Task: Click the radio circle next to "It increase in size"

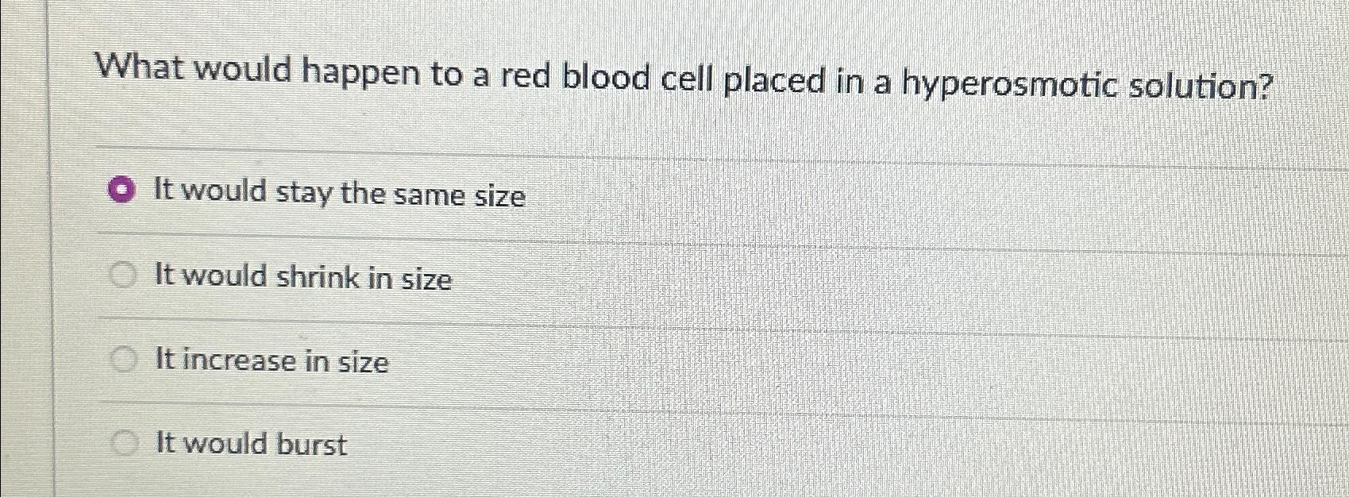Action: pyautogui.click(x=124, y=360)
